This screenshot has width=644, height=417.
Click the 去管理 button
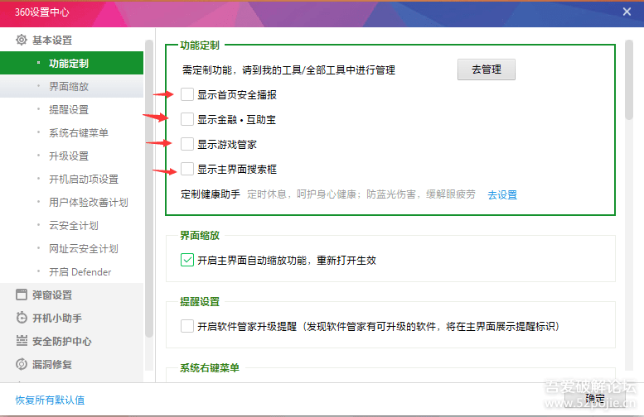(487, 69)
